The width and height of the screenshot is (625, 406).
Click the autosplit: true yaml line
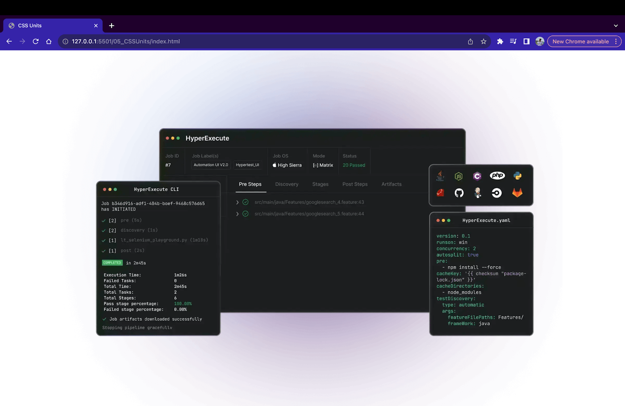click(457, 255)
